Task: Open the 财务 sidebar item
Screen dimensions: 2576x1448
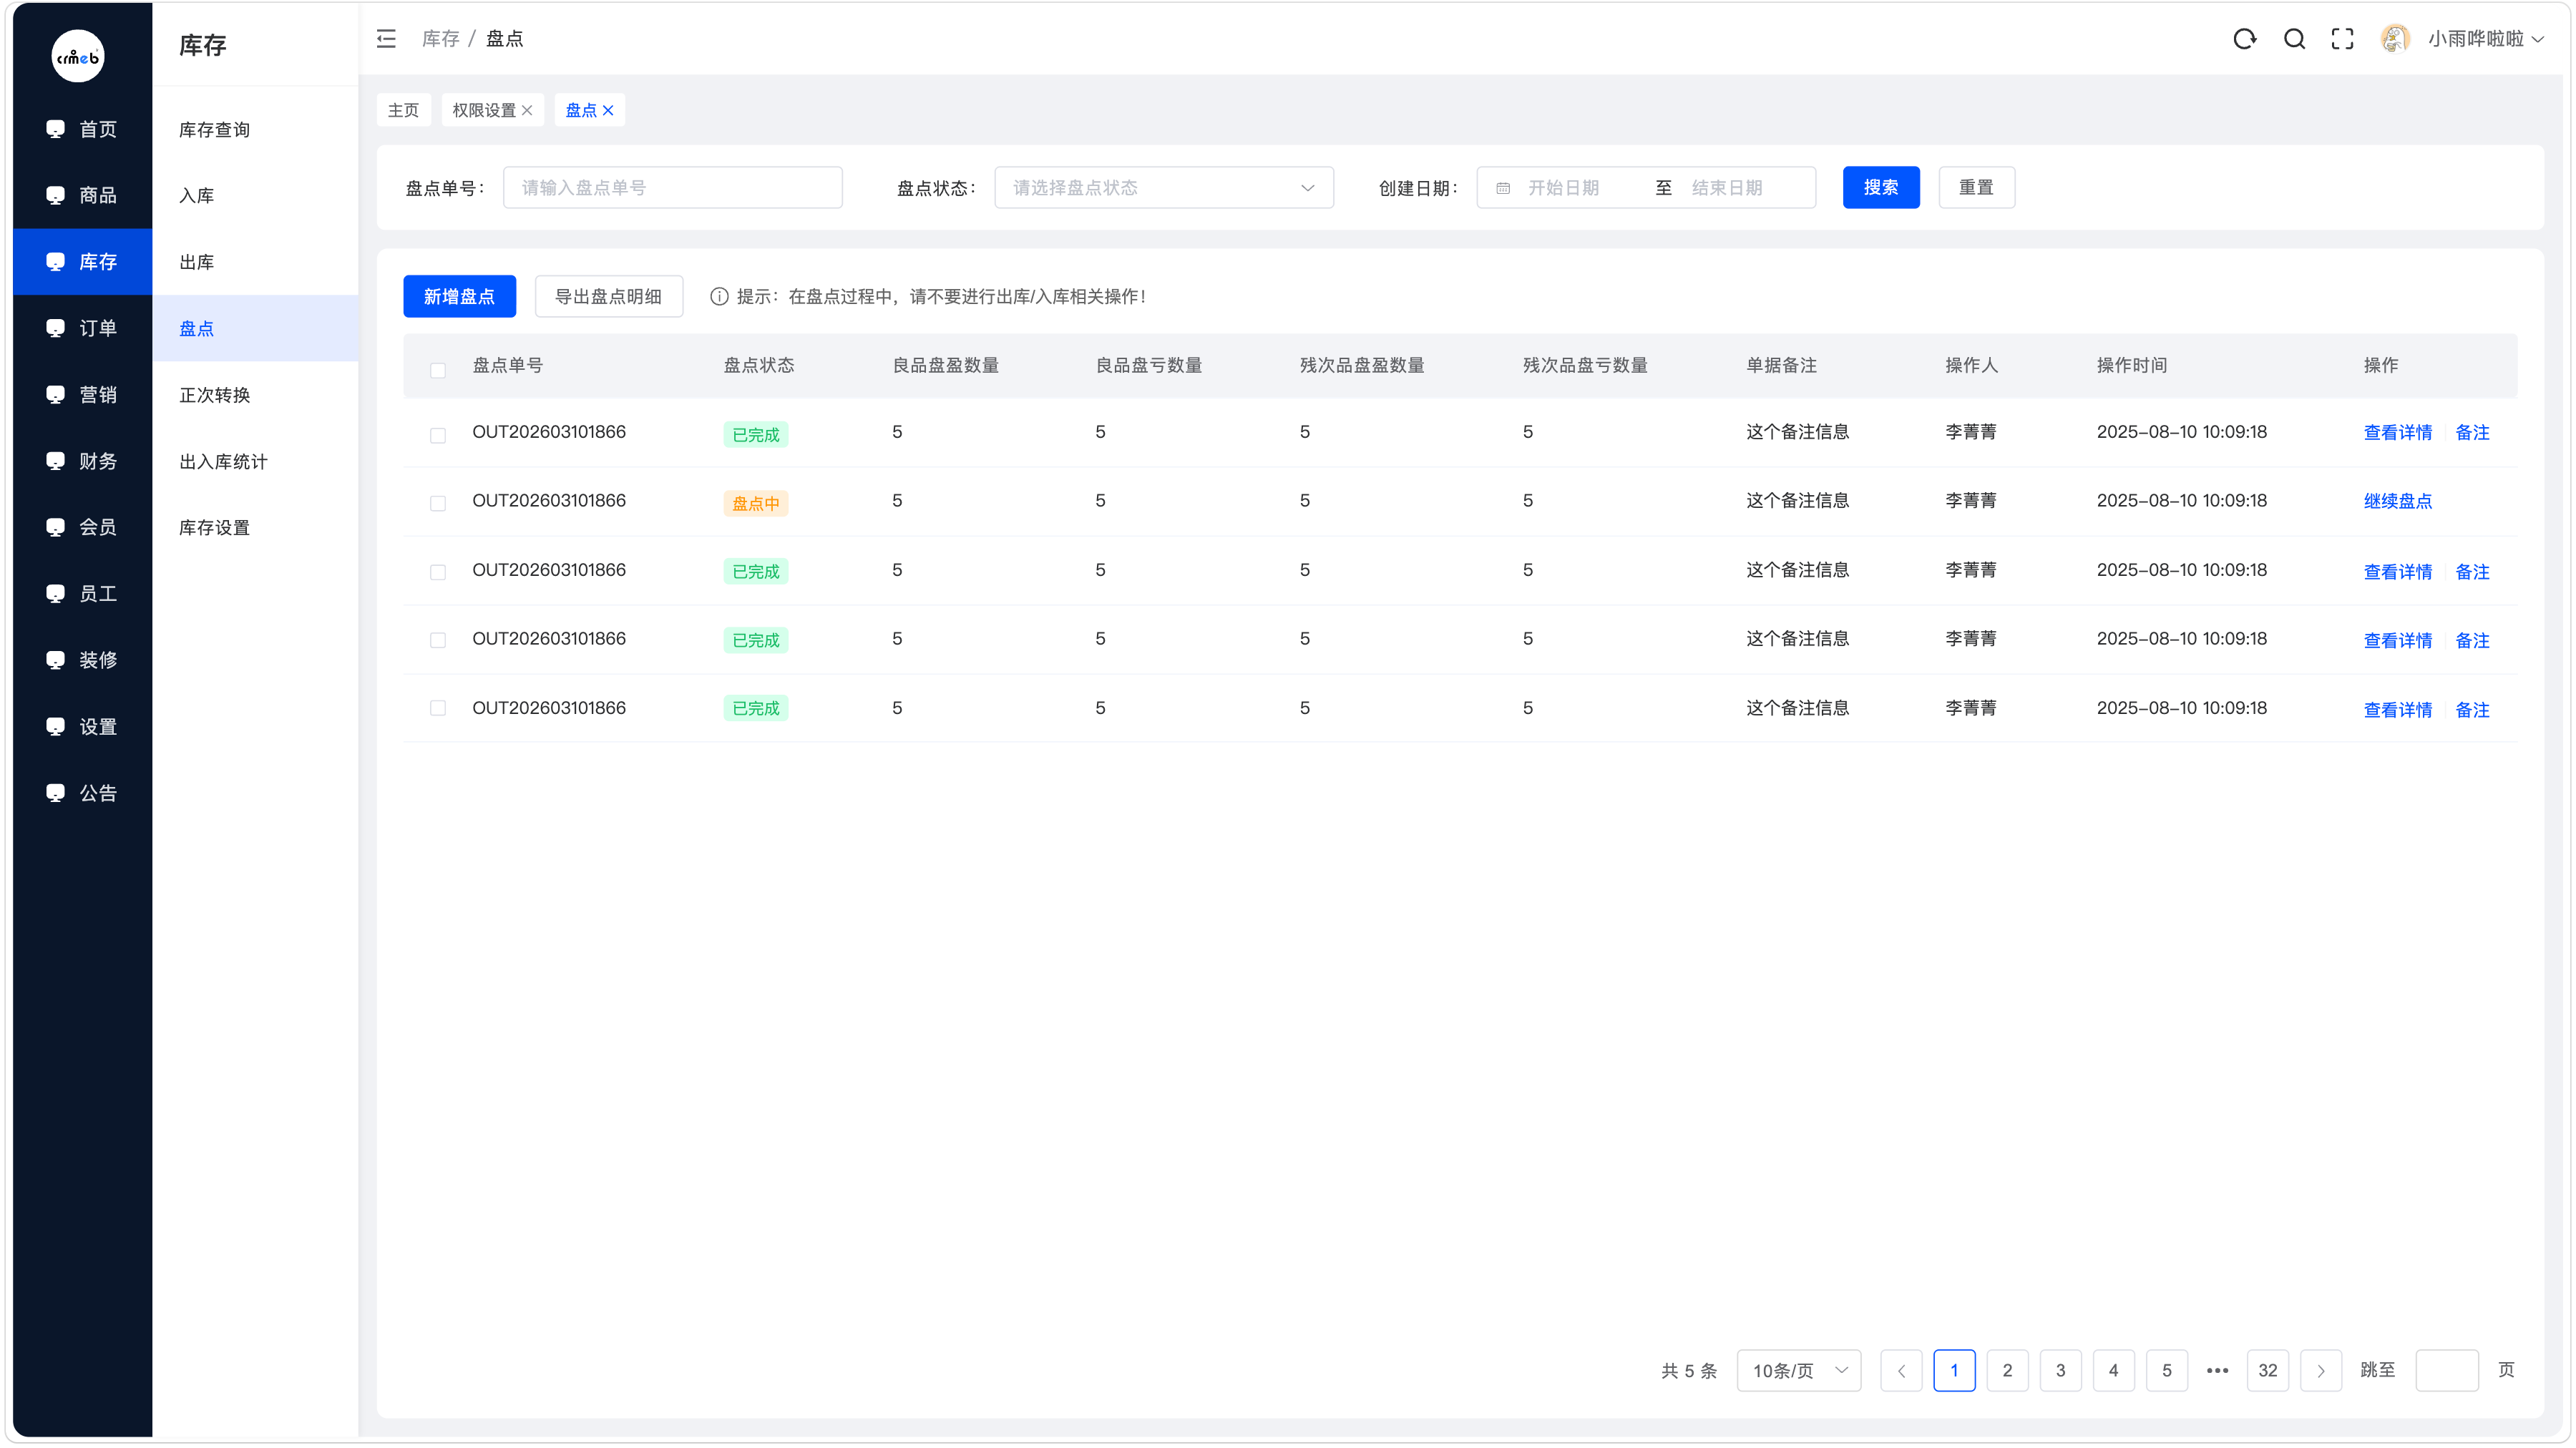Action: pyautogui.click(x=82, y=461)
